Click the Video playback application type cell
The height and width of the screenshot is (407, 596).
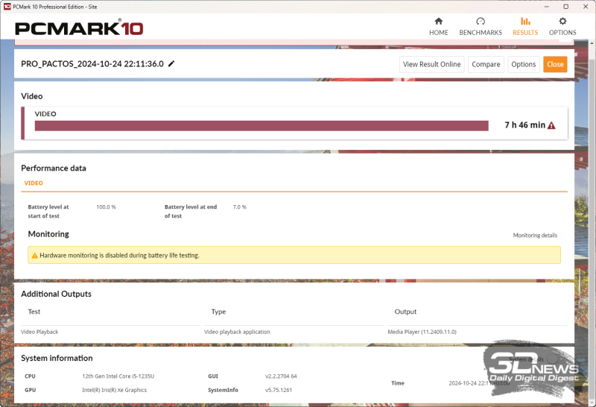(237, 332)
